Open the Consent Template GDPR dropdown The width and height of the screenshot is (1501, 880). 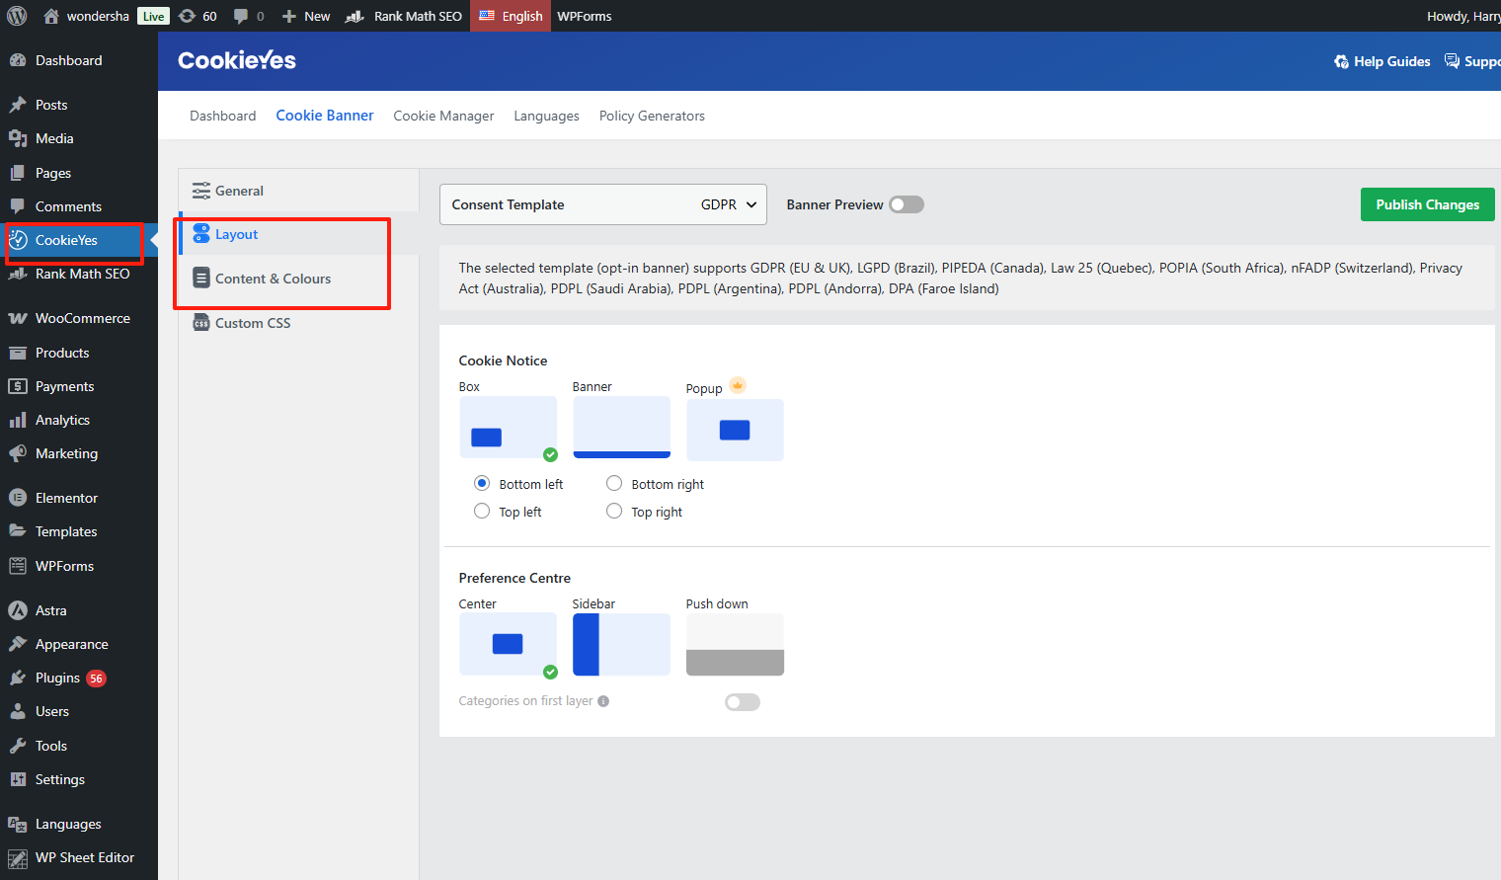602,204
